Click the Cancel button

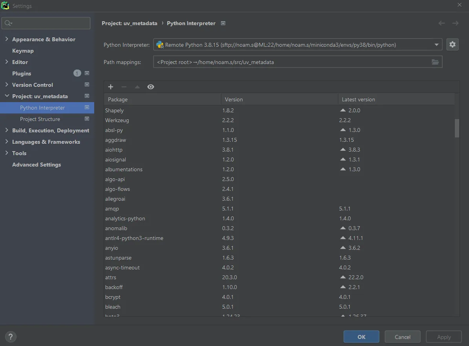pos(402,337)
